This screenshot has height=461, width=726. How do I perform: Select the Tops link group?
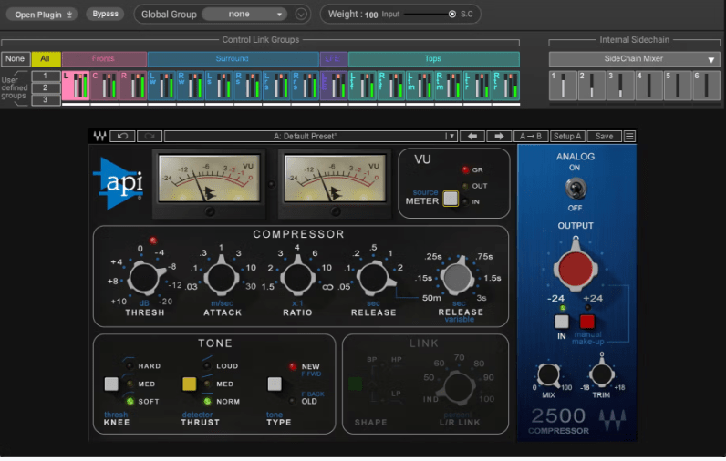434,58
